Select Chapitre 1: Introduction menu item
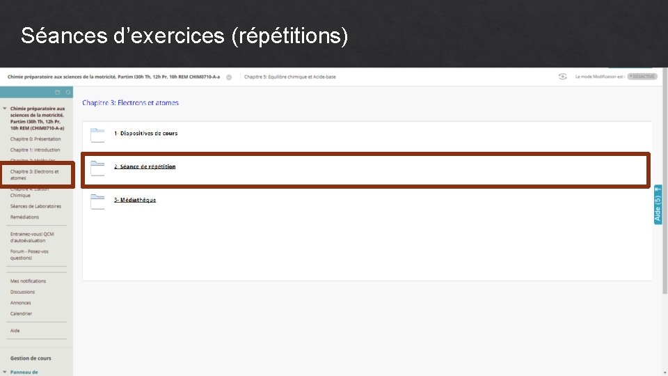Image resolution: width=668 pixels, height=376 pixels. 35,150
